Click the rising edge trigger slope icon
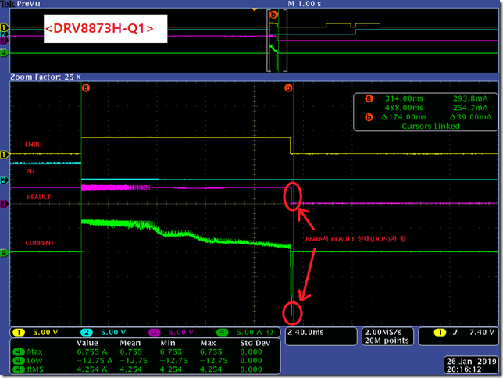 (x=456, y=333)
